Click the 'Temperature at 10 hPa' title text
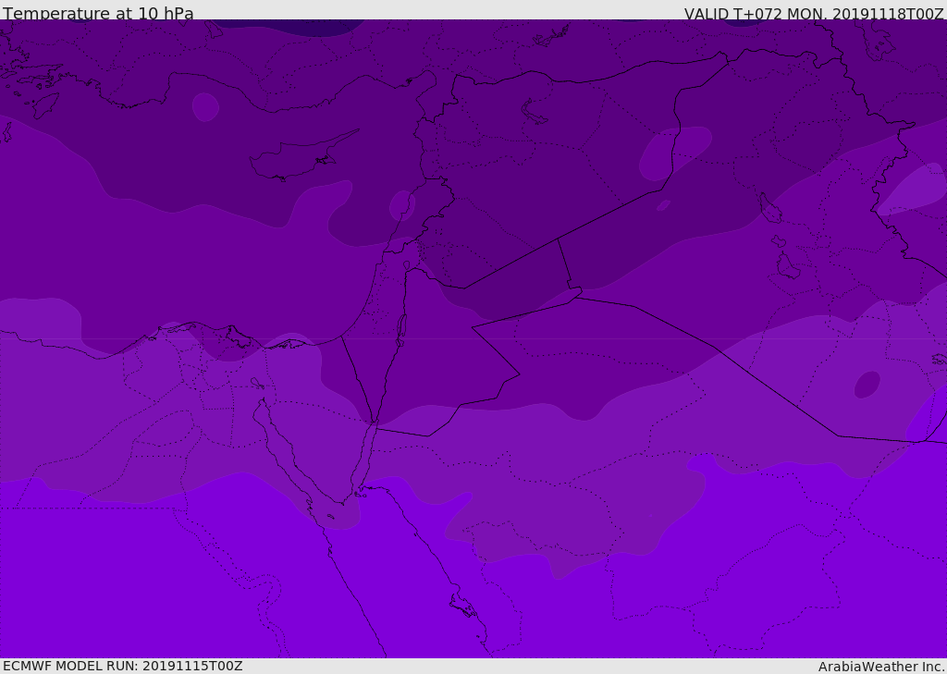The image size is (947, 674). point(98,13)
